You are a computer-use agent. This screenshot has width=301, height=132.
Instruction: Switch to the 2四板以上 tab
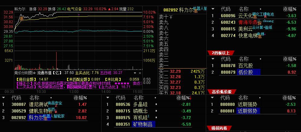point(221,53)
